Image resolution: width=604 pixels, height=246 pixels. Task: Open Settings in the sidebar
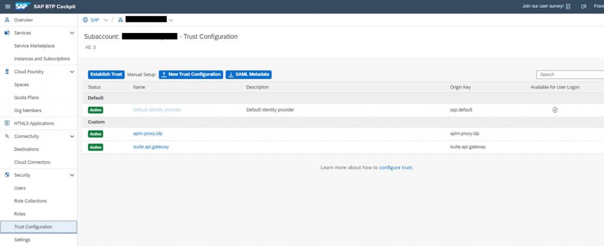tap(22, 240)
